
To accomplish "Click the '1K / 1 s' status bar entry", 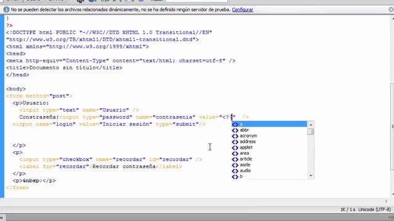I will pyautogui.click(x=348, y=209).
